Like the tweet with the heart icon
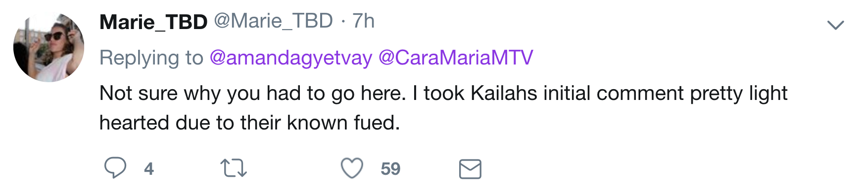 click(x=352, y=168)
